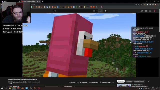Bookmark this page with the star icon

(x=141, y=4)
